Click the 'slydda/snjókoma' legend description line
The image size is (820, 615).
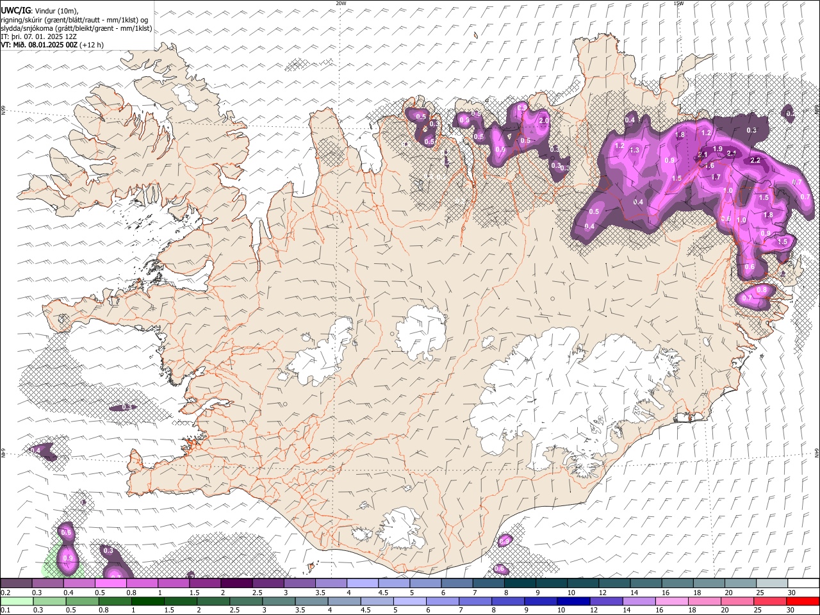tap(76, 28)
